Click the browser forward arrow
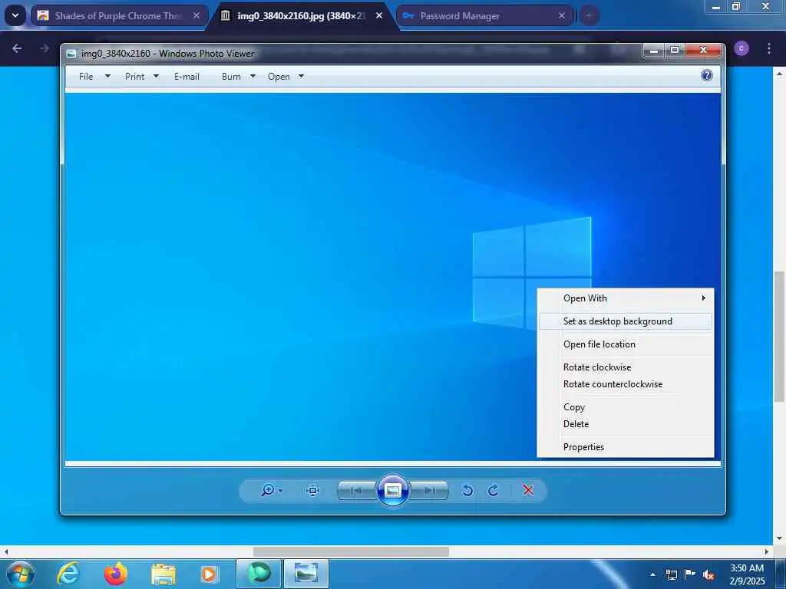 [x=44, y=48]
